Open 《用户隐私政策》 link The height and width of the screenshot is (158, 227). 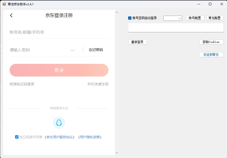click(90, 137)
